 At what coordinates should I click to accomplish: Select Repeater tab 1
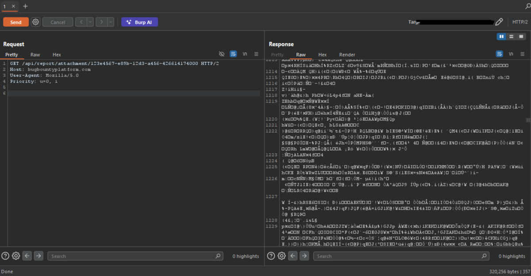(5, 6)
